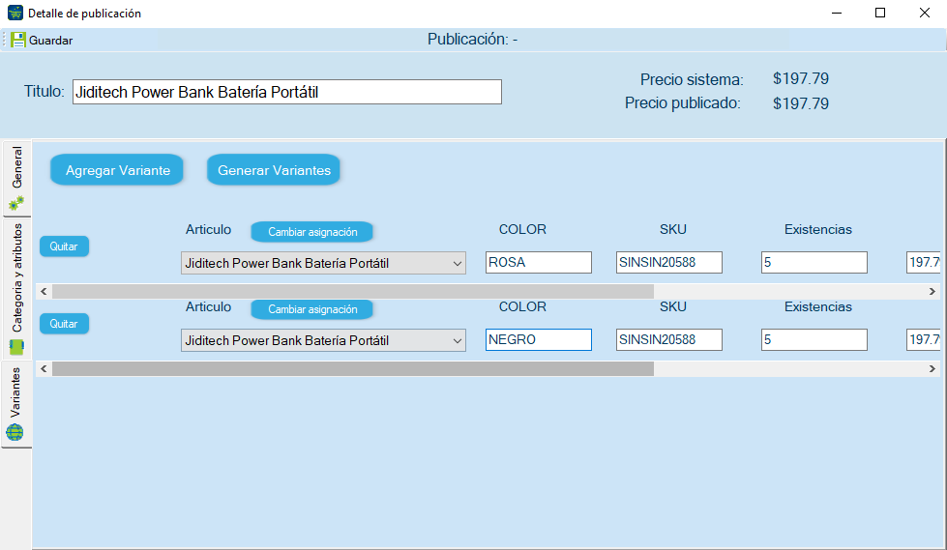947x550 pixels.
Task: Click right scroll arrow of ROSA variant scrollbar
Action: click(932, 292)
